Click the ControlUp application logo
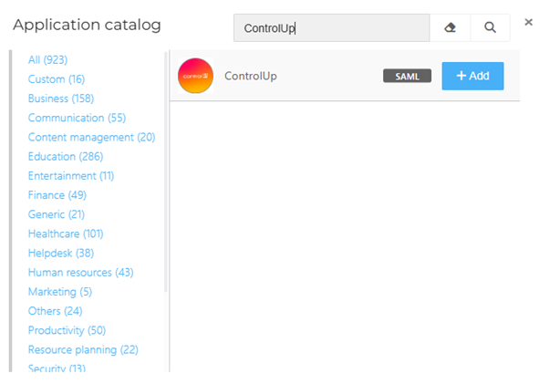 coord(195,76)
